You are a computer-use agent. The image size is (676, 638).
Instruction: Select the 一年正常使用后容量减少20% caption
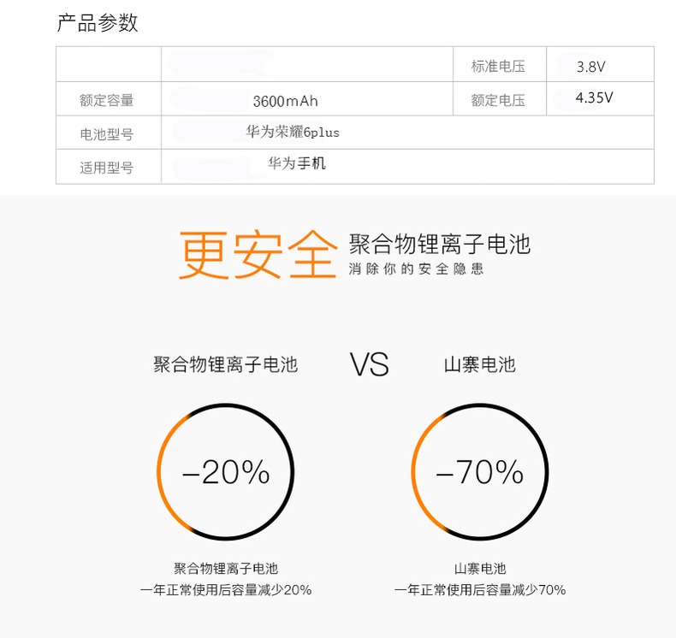click(x=226, y=590)
